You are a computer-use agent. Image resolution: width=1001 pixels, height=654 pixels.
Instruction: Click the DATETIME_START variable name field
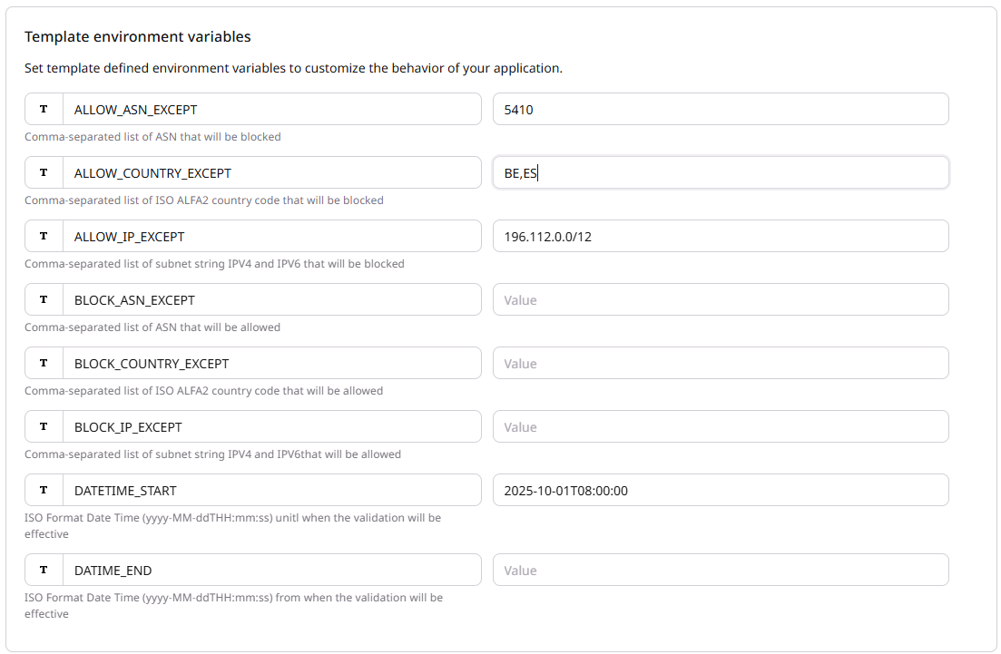click(x=271, y=490)
